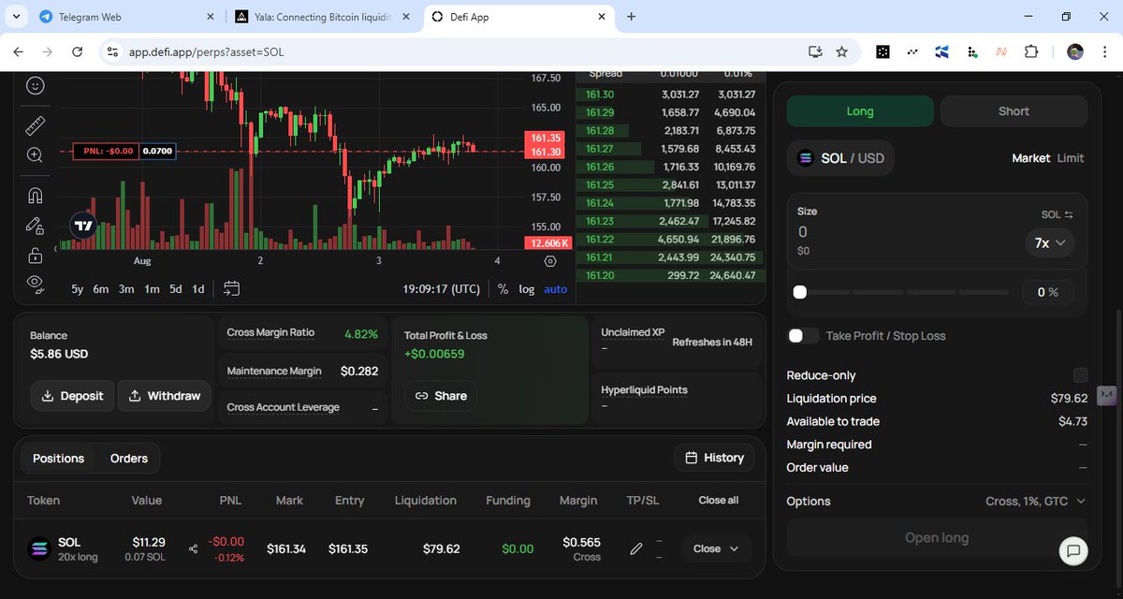Open the History view
Viewport: 1123px width, 599px height.
click(x=715, y=458)
